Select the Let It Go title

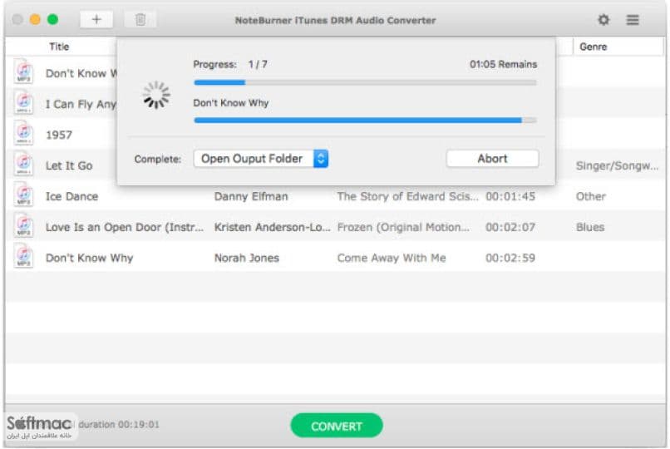(x=69, y=165)
